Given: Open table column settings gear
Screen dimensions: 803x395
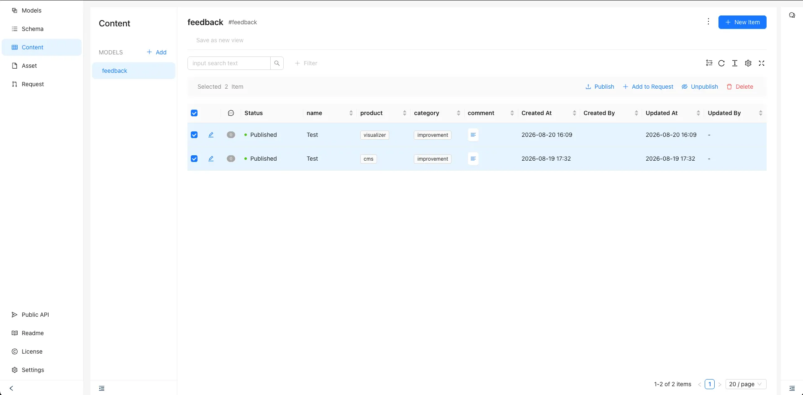Looking at the screenshot, I should pyautogui.click(x=748, y=63).
